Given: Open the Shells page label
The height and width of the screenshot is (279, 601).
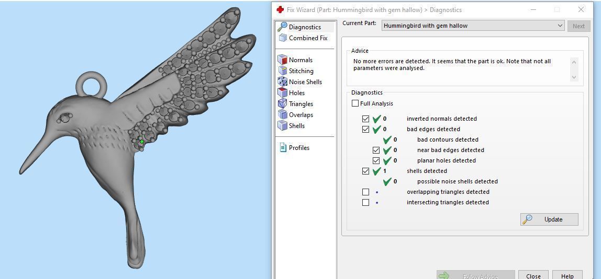Looking at the screenshot, I should click(x=297, y=125).
